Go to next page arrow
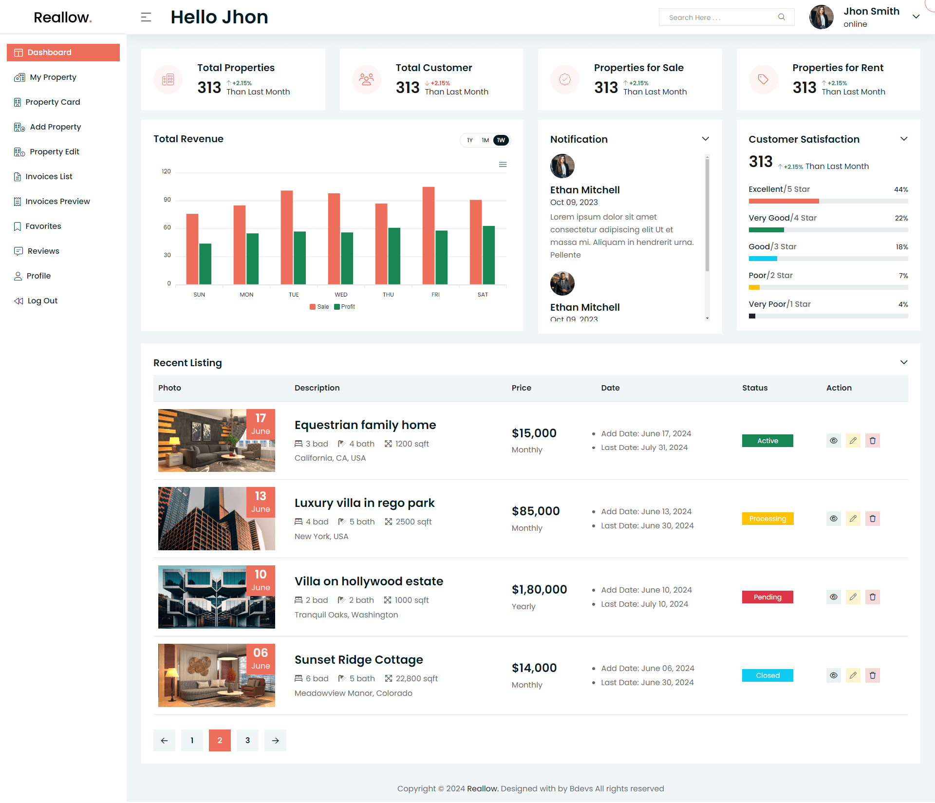The height and width of the screenshot is (803, 935). (275, 741)
